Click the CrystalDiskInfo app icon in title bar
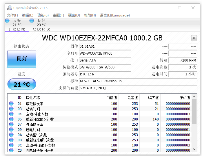This screenshot has height=156, width=202. click(x=10, y=8)
